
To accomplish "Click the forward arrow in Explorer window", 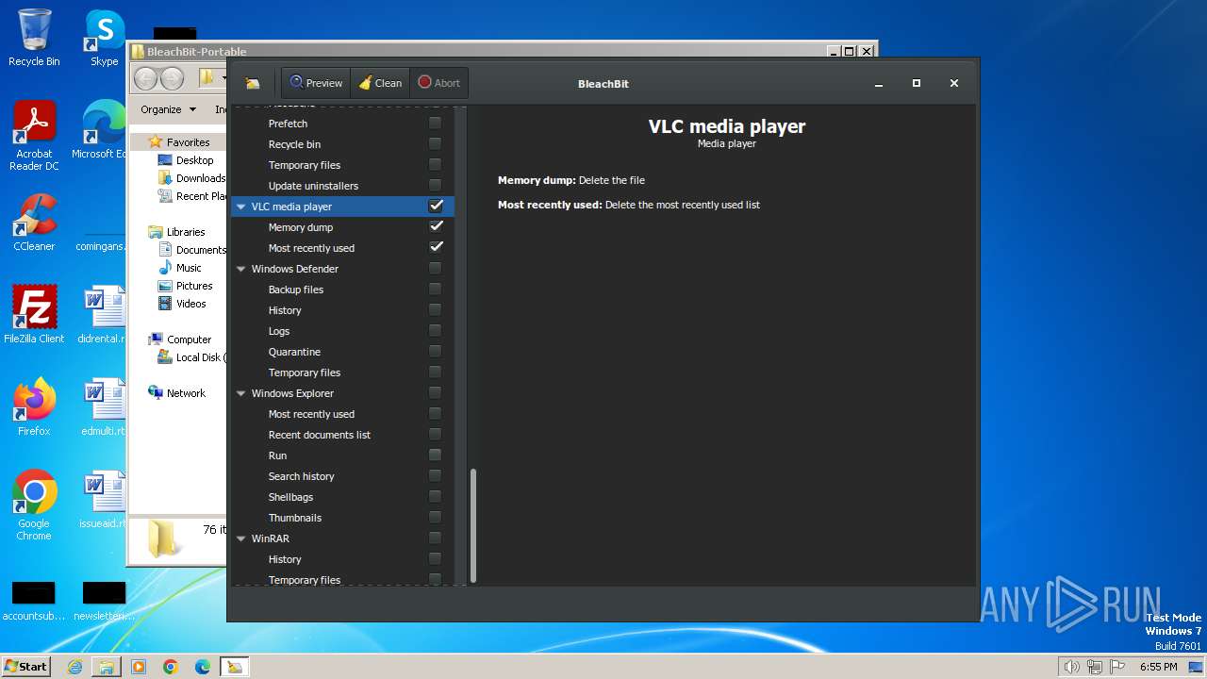I will pos(172,78).
